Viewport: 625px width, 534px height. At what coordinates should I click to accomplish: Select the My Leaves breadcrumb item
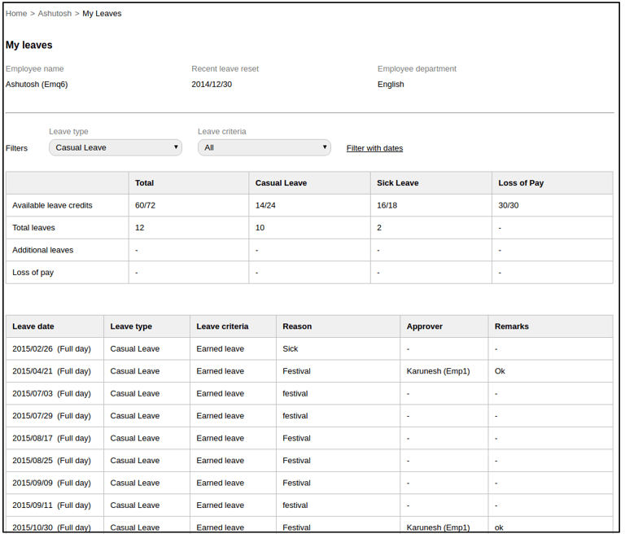pyautogui.click(x=102, y=14)
